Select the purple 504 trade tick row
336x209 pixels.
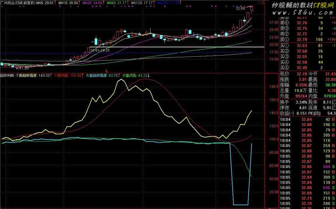(307, 167)
